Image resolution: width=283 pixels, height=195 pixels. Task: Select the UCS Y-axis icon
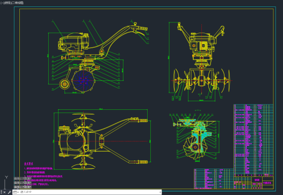(6, 182)
